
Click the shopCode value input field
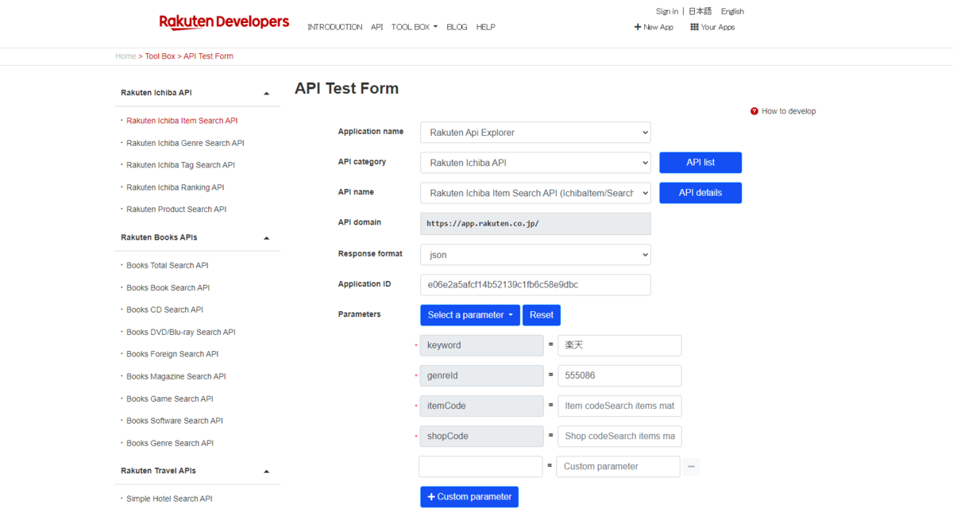(x=619, y=436)
